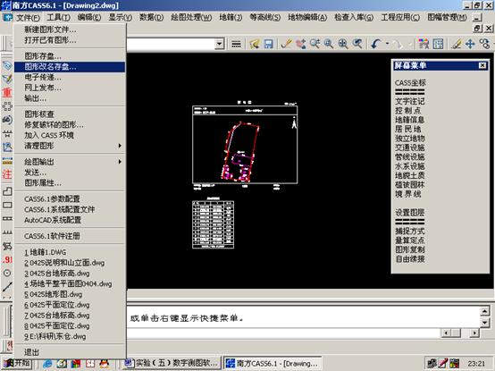Click 捕捉方式 in screen menu panel
Image resolution: width=495 pixels, height=371 pixels.
(x=410, y=232)
